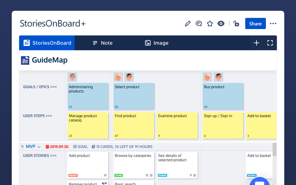Toggle the watch eye icon

pyautogui.click(x=221, y=24)
